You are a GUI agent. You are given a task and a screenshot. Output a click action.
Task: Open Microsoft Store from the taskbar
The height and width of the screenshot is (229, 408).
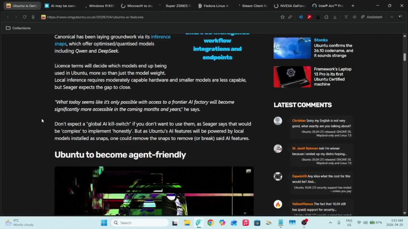click(x=257, y=223)
